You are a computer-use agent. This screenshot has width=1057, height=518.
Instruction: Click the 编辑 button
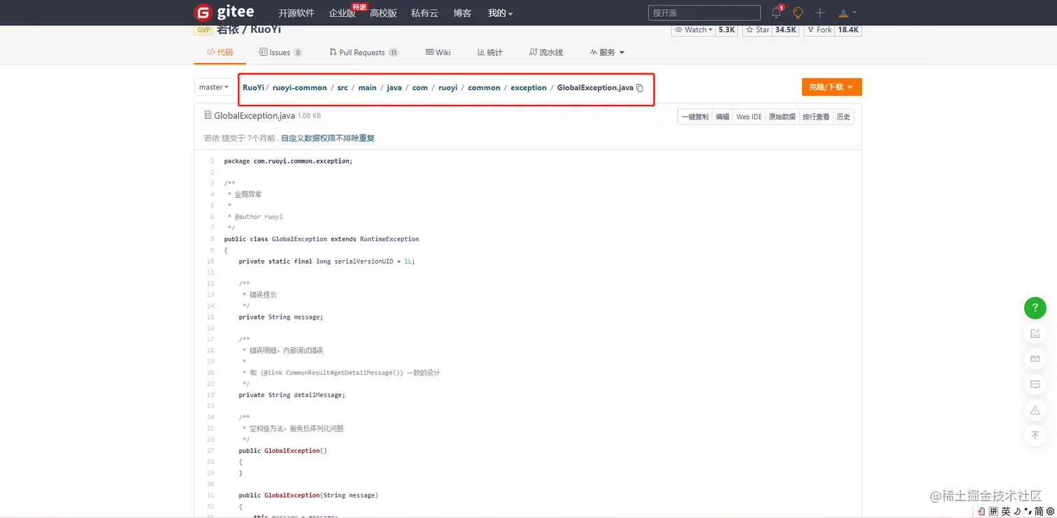pyautogui.click(x=722, y=117)
